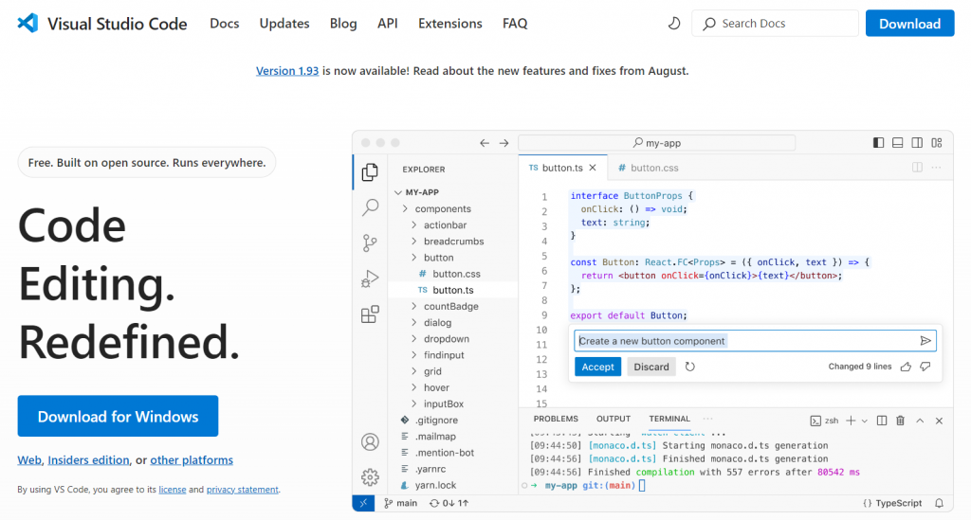971x520 pixels.
Task: Open the Version 1.93 link
Action: click(287, 70)
